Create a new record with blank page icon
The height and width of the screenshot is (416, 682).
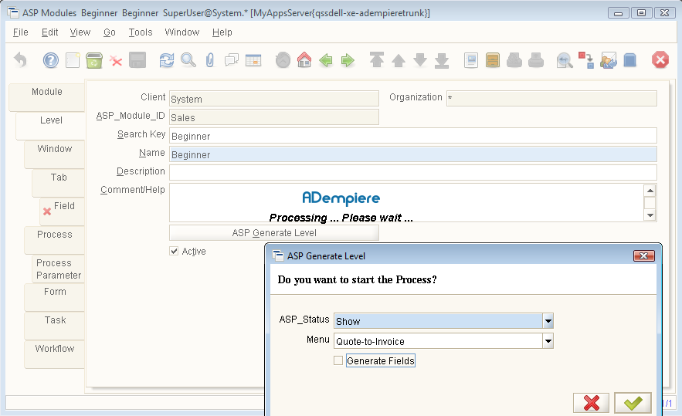(x=72, y=60)
